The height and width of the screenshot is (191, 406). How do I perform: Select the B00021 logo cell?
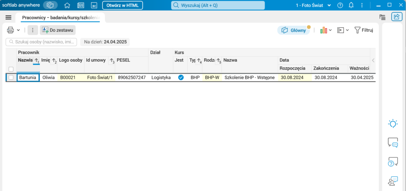[x=71, y=77]
